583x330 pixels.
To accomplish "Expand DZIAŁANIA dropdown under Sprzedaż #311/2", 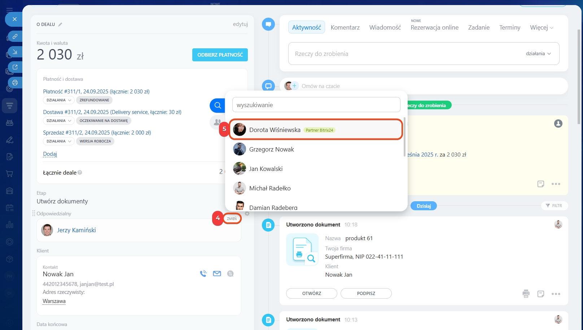I will [58, 141].
